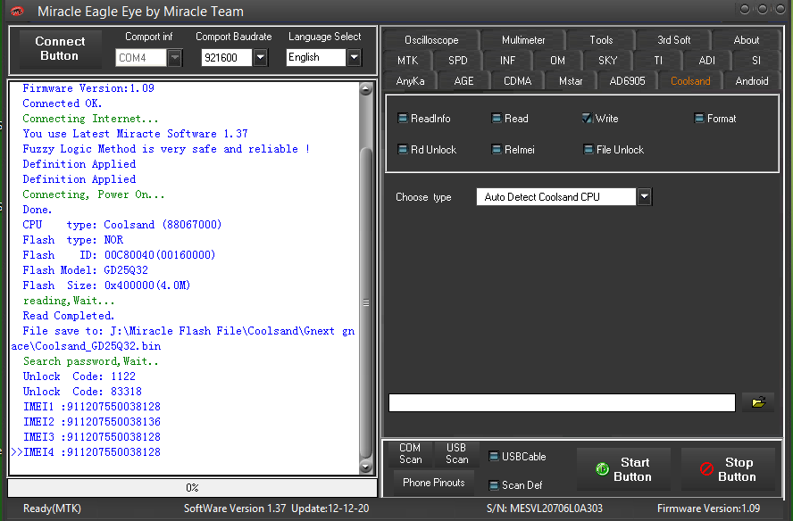Click the log scrollbar down arrow

click(365, 466)
